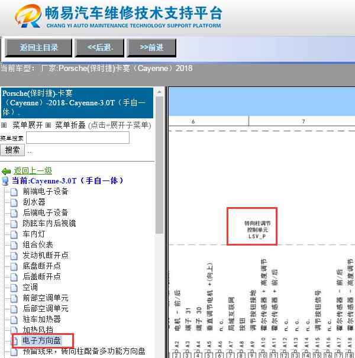Open the 发动机断开点 tree item
Screen dimensions: 355x358
(x=46, y=255)
